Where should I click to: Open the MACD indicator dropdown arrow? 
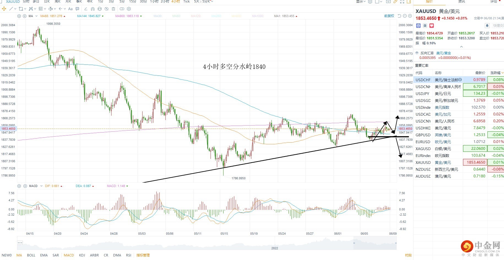[x=42, y=186]
